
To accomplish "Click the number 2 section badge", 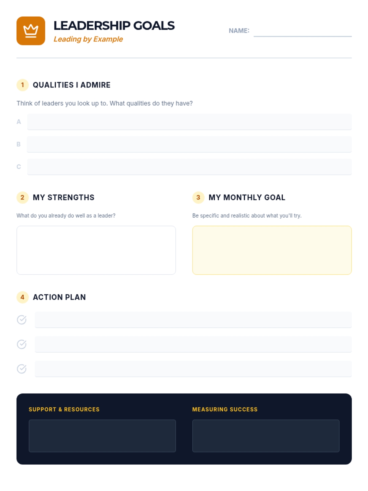I will click(x=22, y=197).
